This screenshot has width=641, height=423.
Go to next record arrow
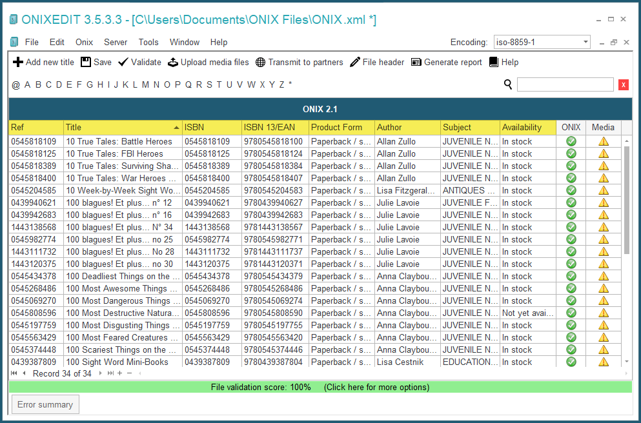pos(100,373)
